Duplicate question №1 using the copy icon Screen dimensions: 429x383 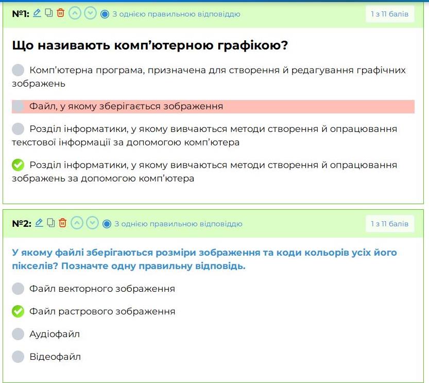click(49, 14)
